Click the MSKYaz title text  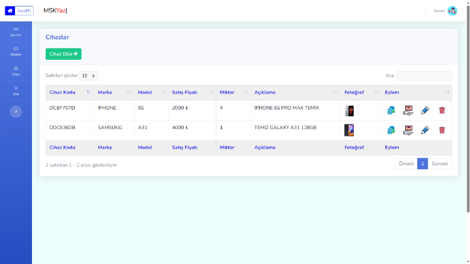pos(55,11)
